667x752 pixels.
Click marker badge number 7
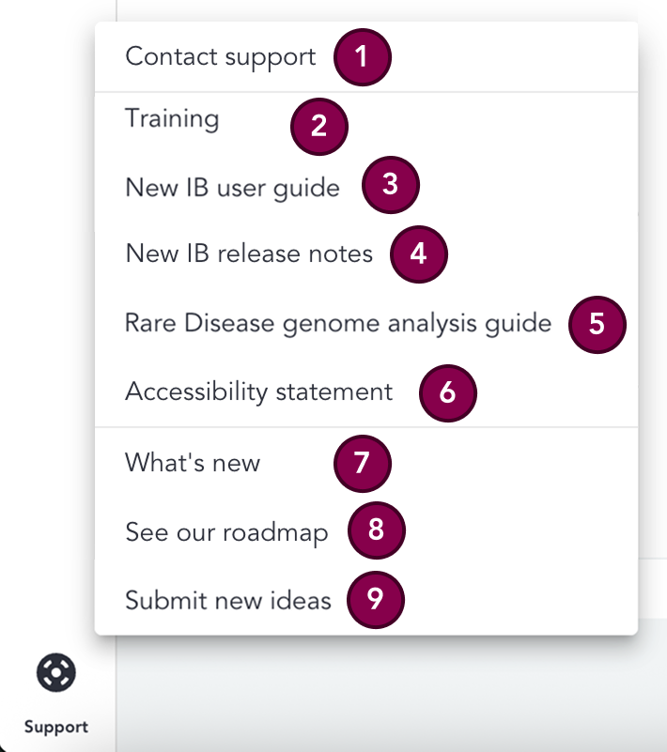click(364, 463)
